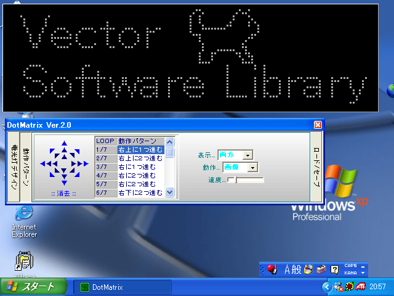Click the DotMatrix taskbar button
Viewport: 394px width, 296px height.
123,287
